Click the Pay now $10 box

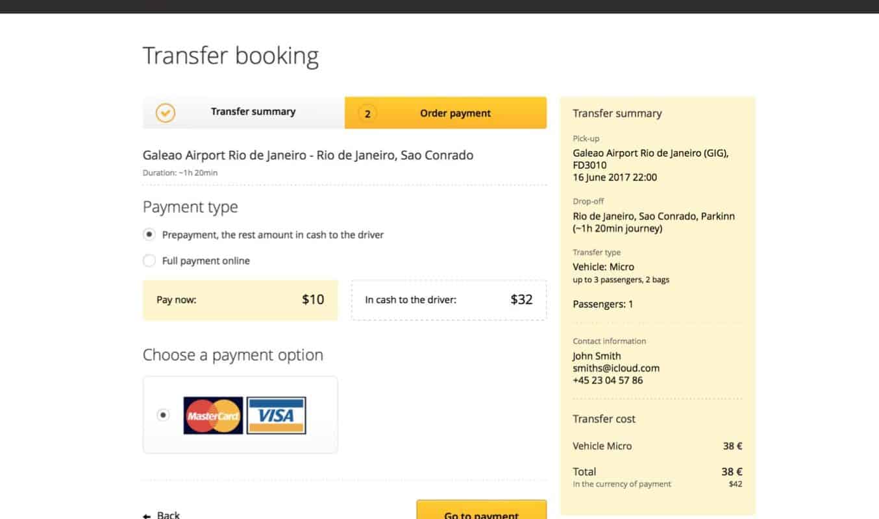pos(240,300)
